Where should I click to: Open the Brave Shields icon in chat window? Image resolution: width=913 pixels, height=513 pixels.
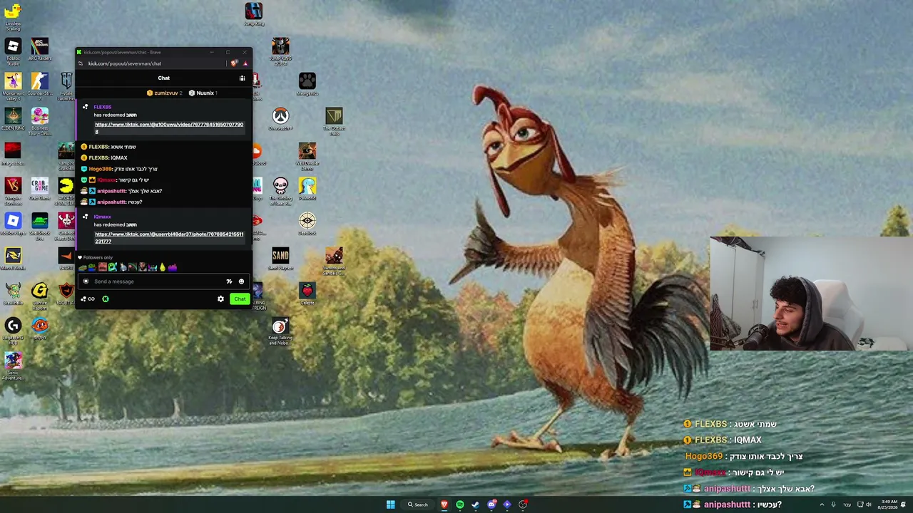[234, 63]
